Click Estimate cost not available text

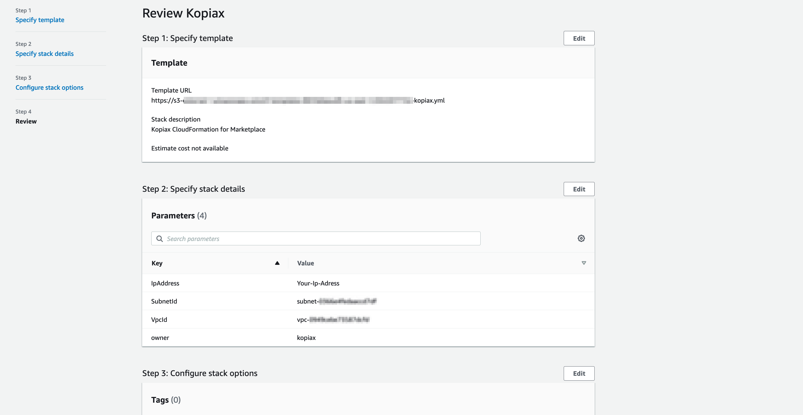[190, 148]
